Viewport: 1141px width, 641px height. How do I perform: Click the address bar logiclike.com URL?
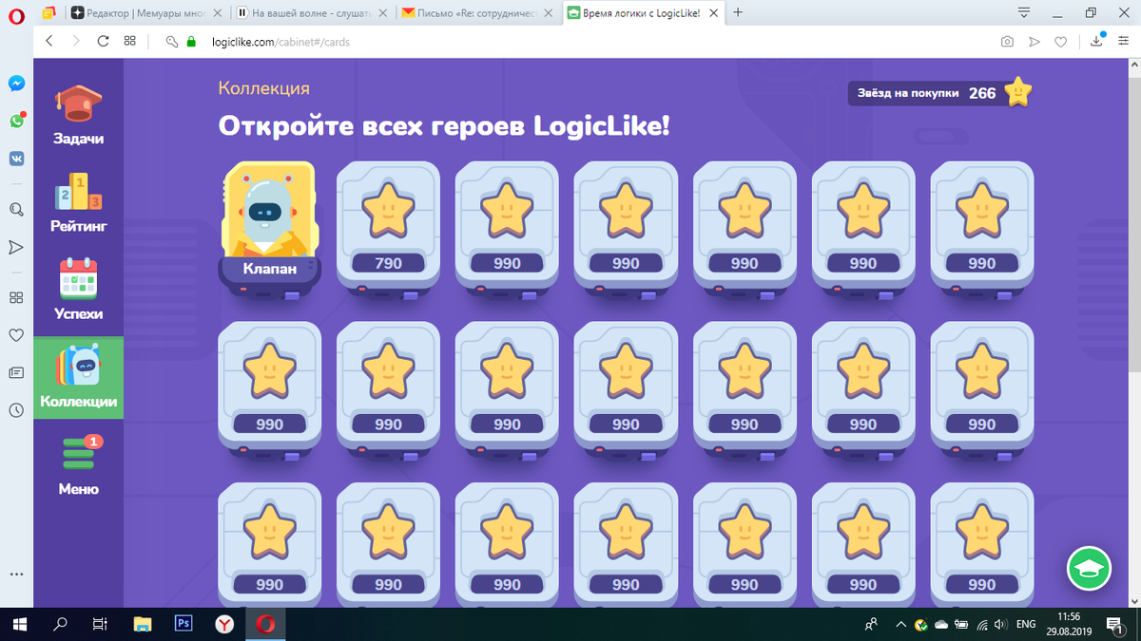[280, 42]
